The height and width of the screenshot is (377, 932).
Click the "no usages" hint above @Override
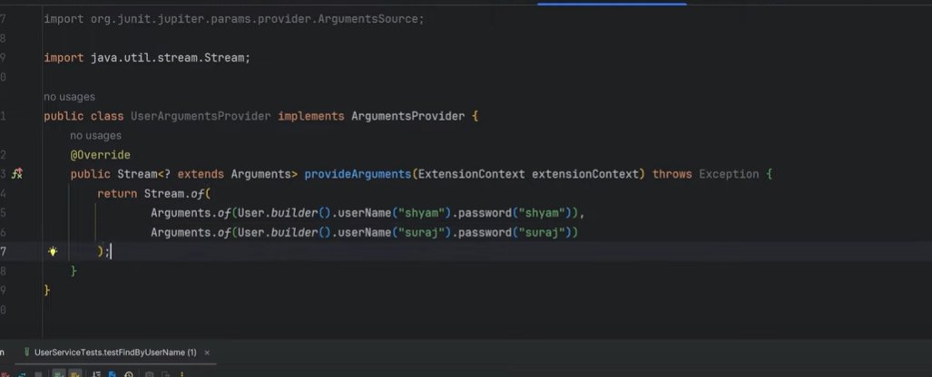point(95,135)
